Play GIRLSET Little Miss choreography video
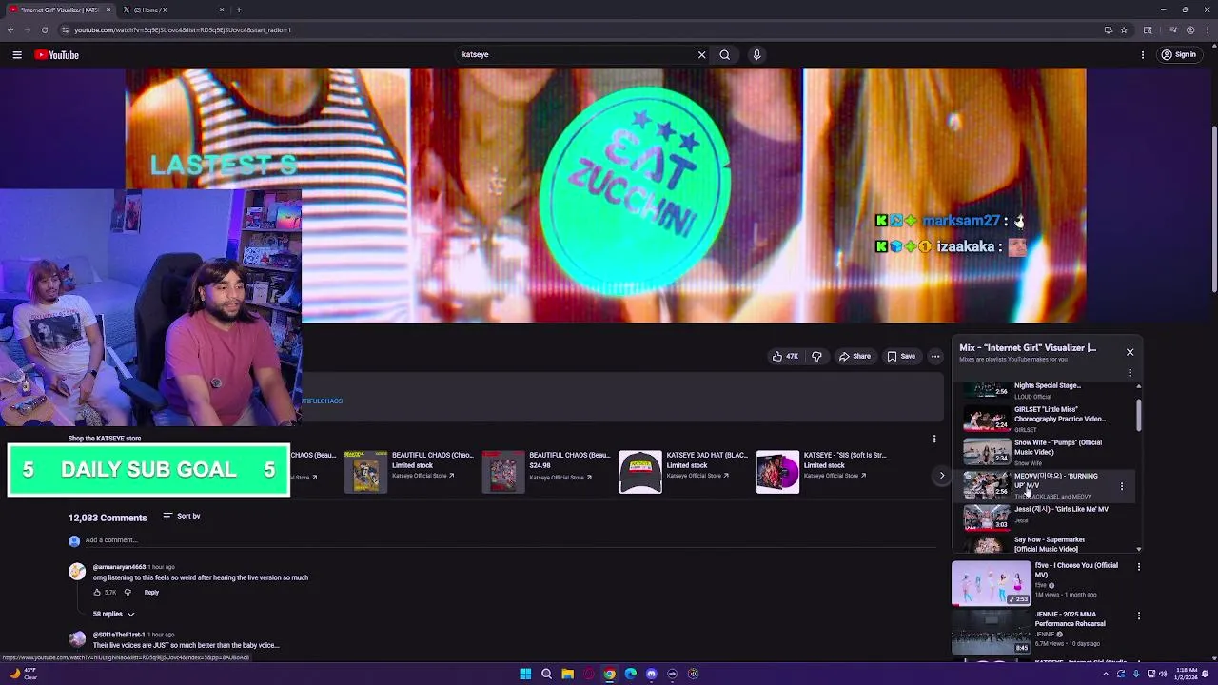Screen dimensions: 1218x685 click(1045, 419)
